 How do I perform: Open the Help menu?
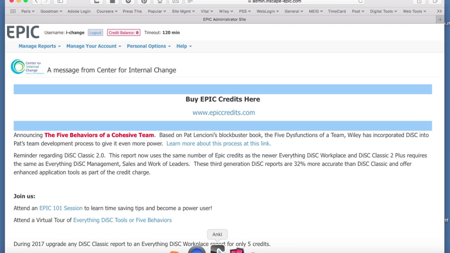click(184, 46)
